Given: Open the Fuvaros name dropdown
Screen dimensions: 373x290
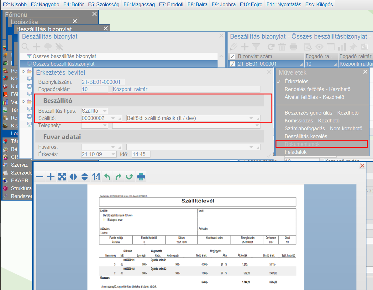Looking at the screenshot, I should point(251,147).
